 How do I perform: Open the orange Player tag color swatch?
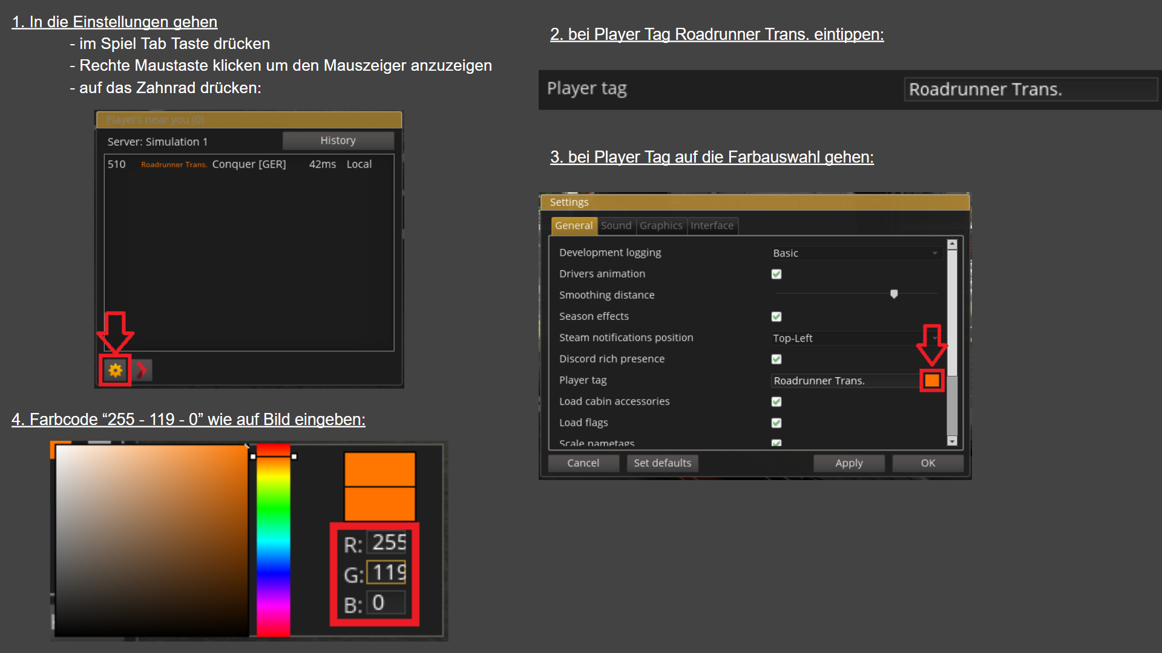[x=931, y=380]
